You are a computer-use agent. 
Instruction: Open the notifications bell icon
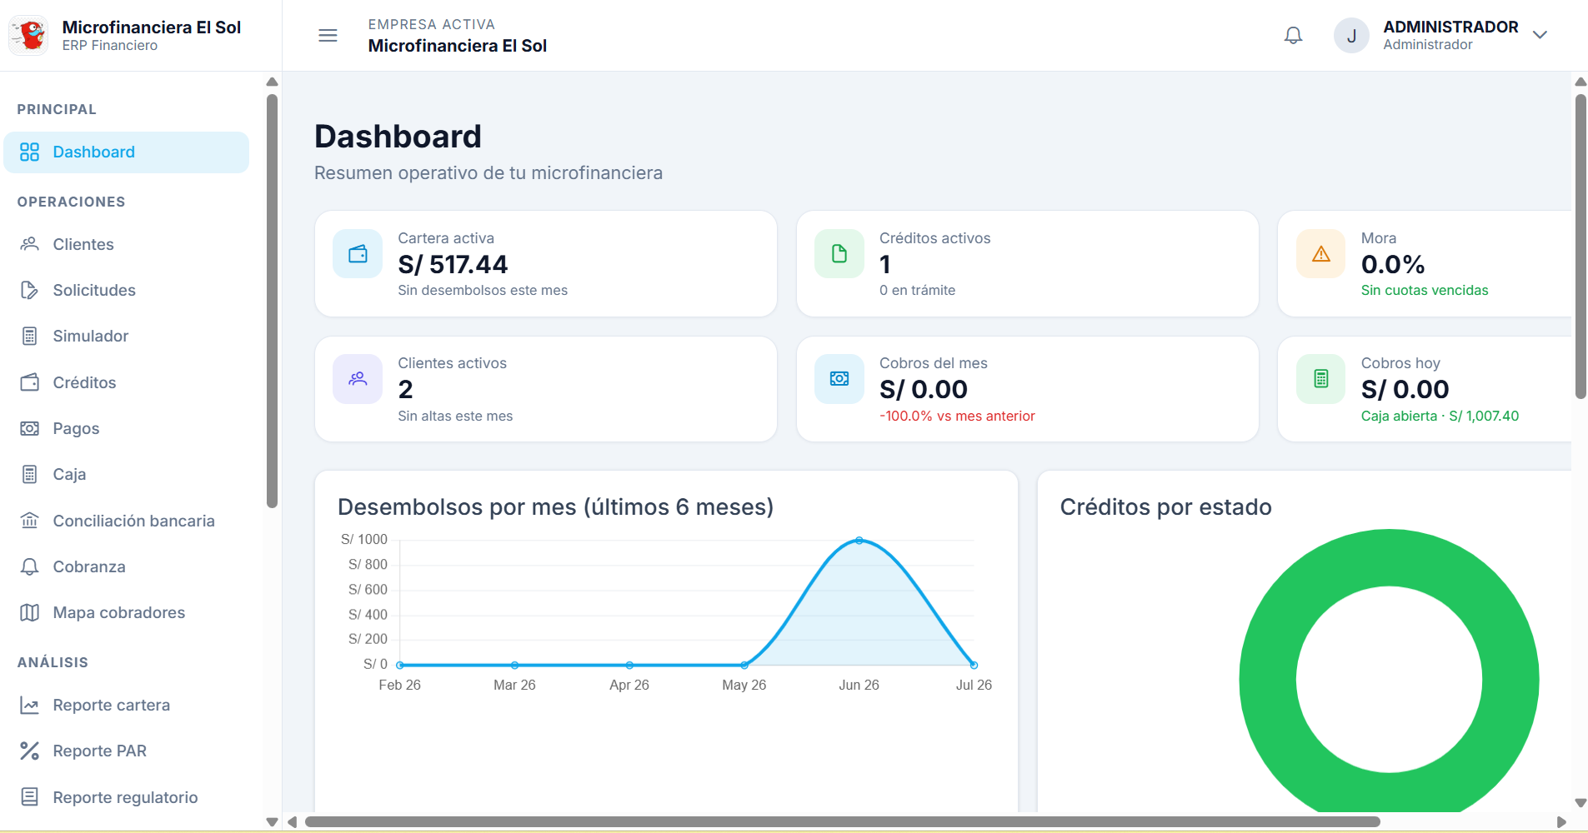click(1293, 35)
